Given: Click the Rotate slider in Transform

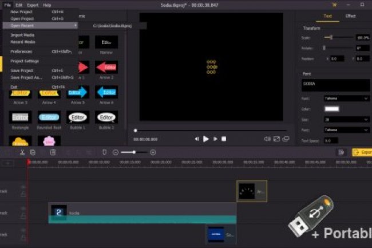Looking at the screenshot, I should (339, 48).
